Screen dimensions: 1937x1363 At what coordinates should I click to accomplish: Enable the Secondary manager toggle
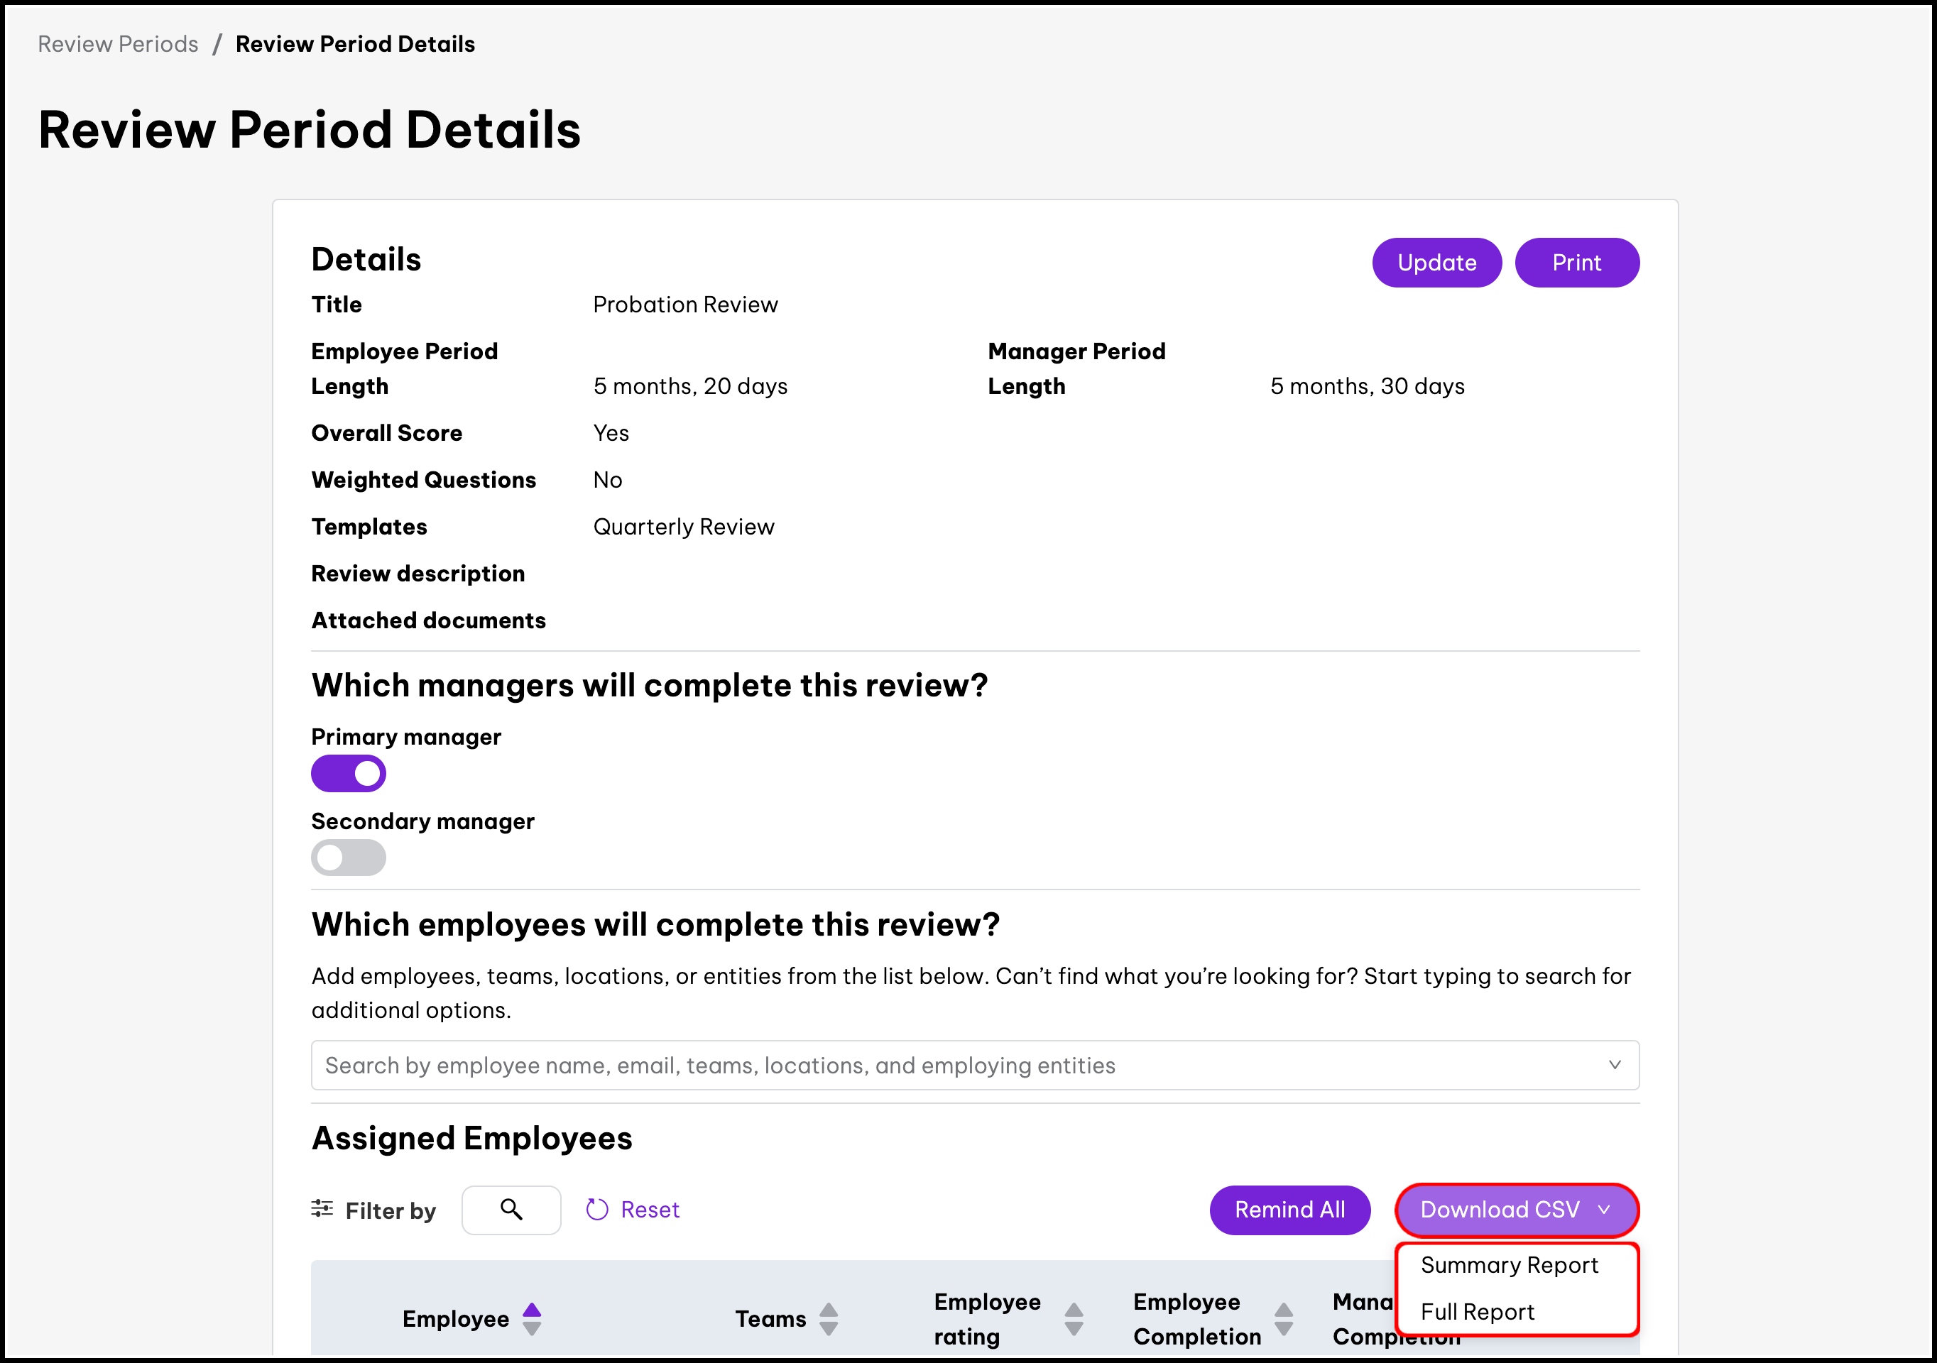[x=349, y=857]
